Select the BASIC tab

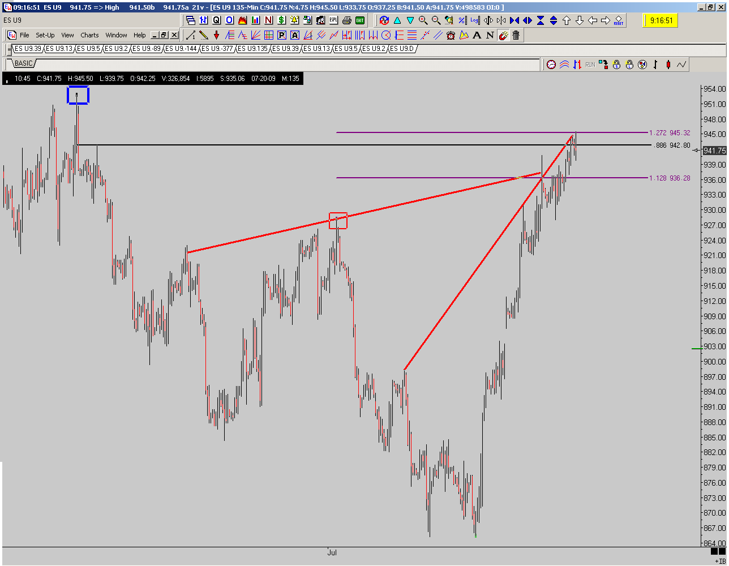24,63
